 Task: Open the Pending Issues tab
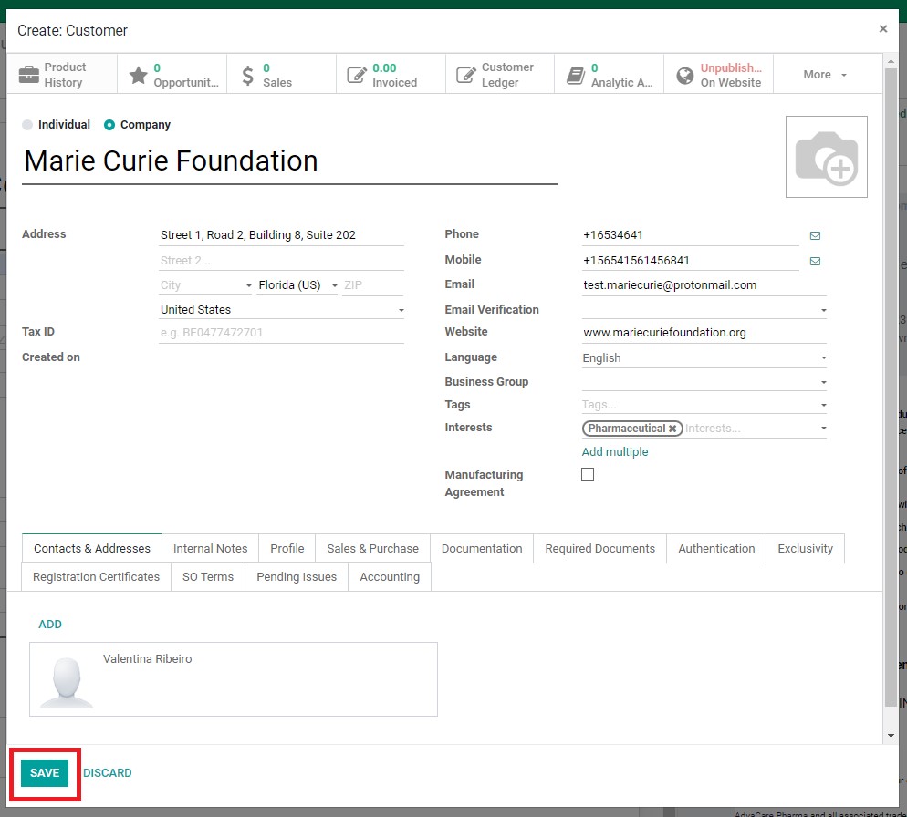(297, 576)
